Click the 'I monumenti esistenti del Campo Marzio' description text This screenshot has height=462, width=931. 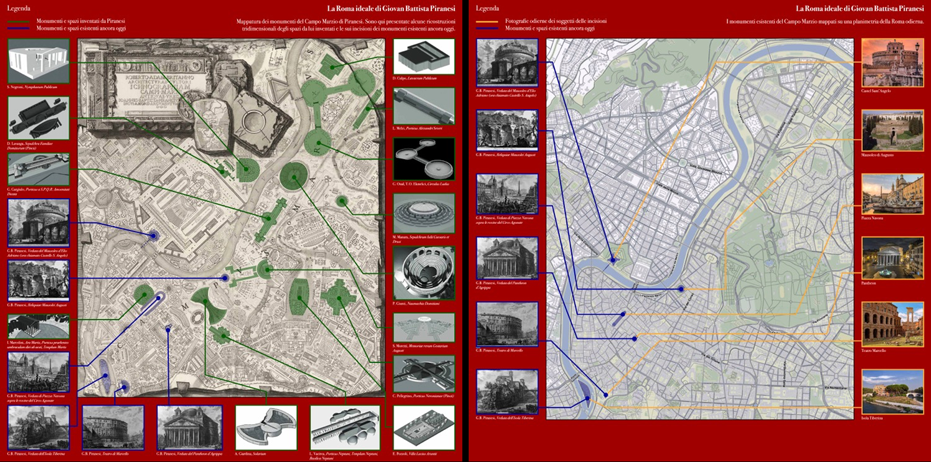click(x=825, y=21)
